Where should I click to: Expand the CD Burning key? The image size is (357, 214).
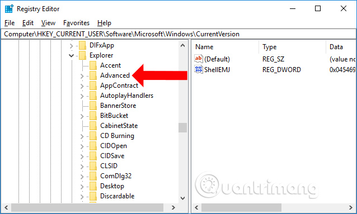point(82,136)
